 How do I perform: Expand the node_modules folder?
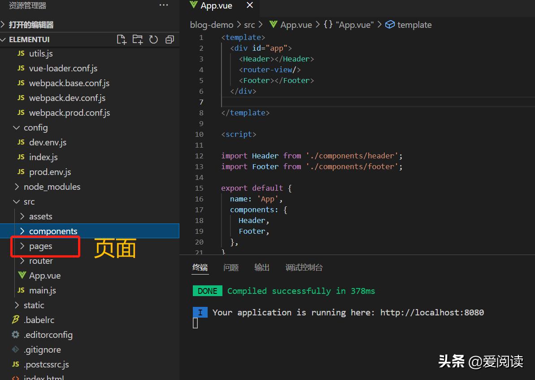point(52,187)
